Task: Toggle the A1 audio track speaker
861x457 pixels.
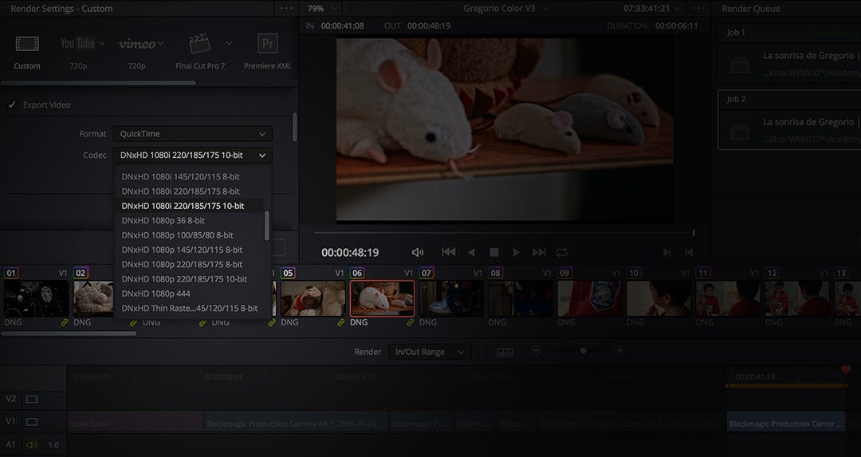Action: (x=32, y=445)
